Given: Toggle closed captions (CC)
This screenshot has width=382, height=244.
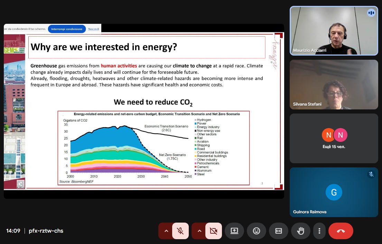Looking at the screenshot, I should pyautogui.click(x=278, y=231).
